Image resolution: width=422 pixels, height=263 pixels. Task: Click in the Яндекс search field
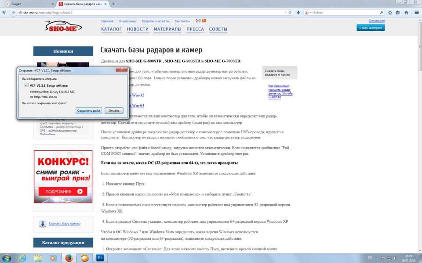pyautogui.click(x=346, y=13)
